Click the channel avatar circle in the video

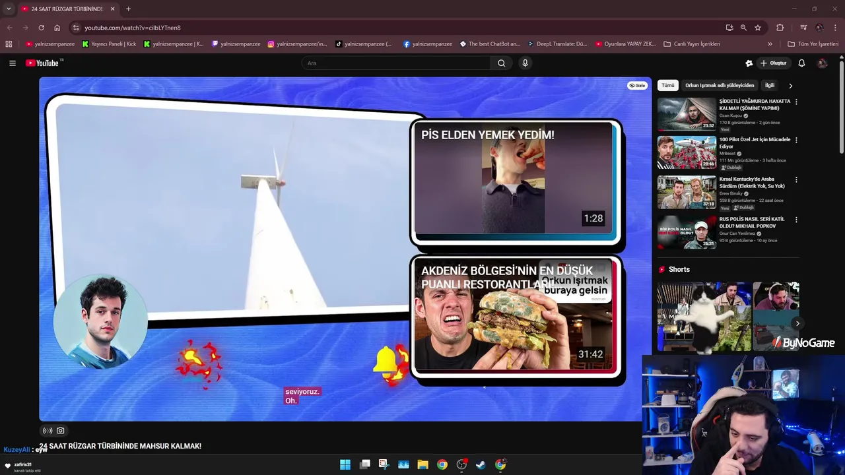tap(100, 321)
